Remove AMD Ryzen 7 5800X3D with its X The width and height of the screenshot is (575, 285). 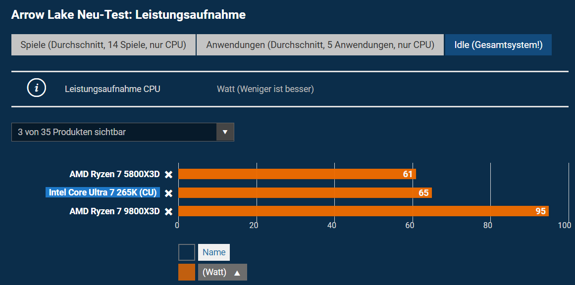click(x=169, y=174)
